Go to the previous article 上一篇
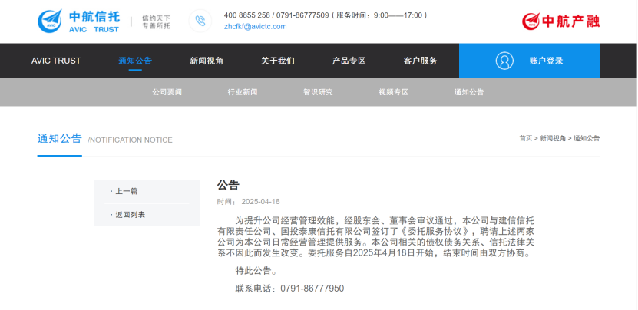 click(x=127, y=191)
